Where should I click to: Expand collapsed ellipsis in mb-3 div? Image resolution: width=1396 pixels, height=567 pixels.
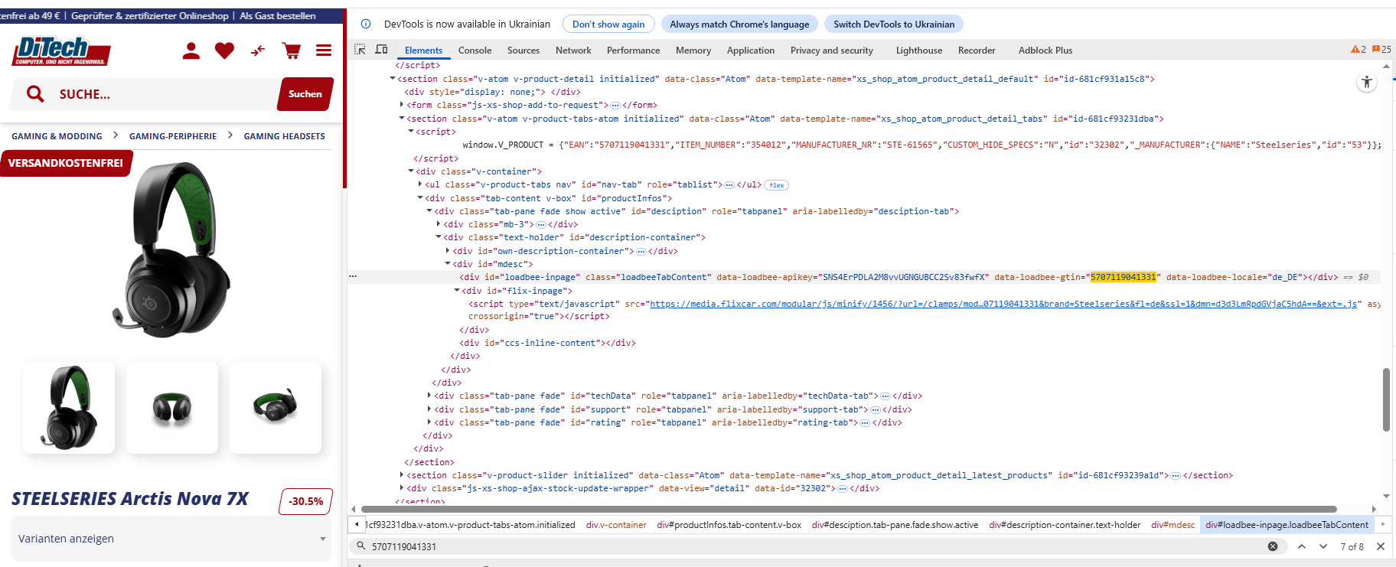click(x=541, y=225)
